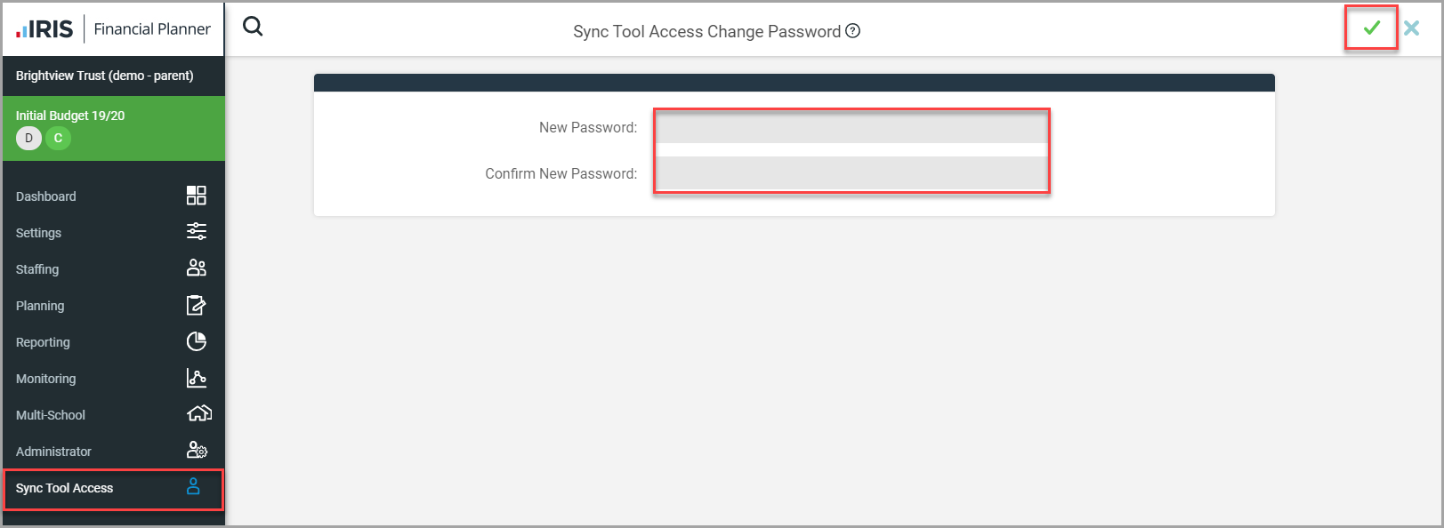Click into the New Password field
This screenshot has width=1444, height=528.
(x=851, y=128)
